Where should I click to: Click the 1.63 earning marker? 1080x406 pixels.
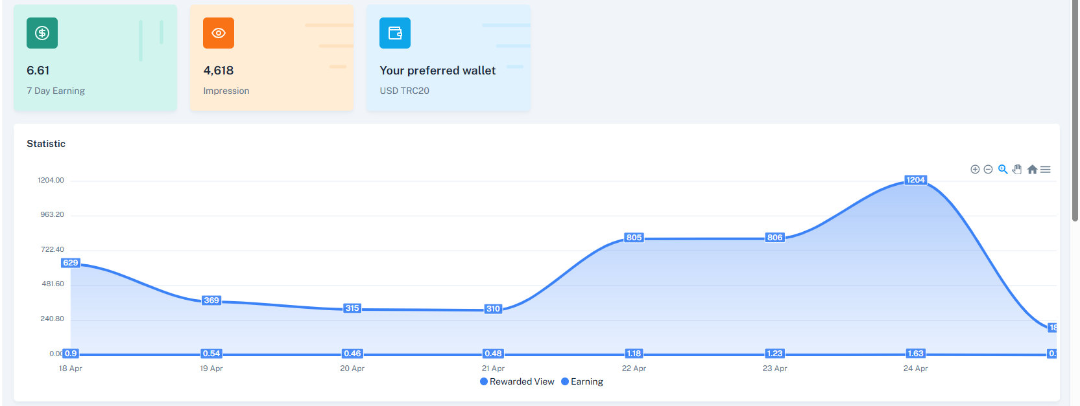coord(915,354)
